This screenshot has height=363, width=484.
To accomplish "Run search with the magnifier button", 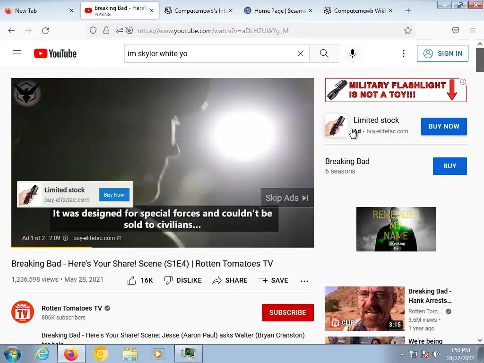I will click(324, 53).
